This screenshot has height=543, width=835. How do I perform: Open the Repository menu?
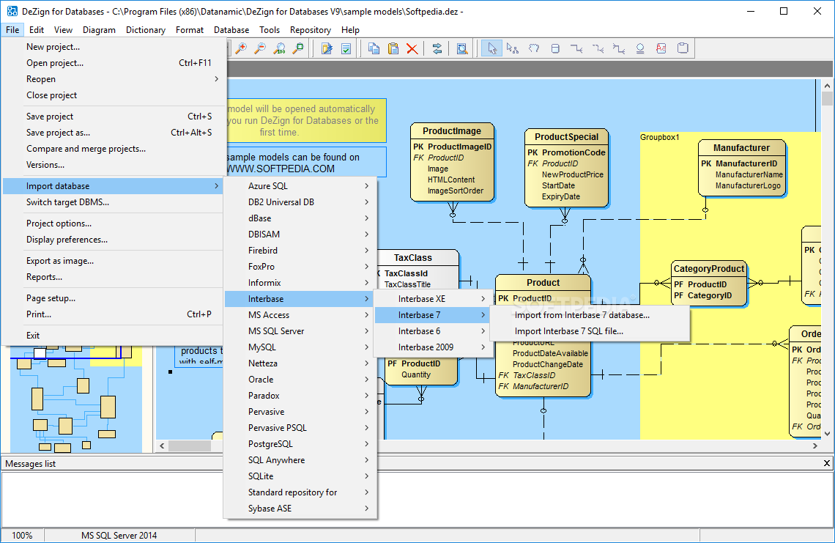click(x=310, y=30)
